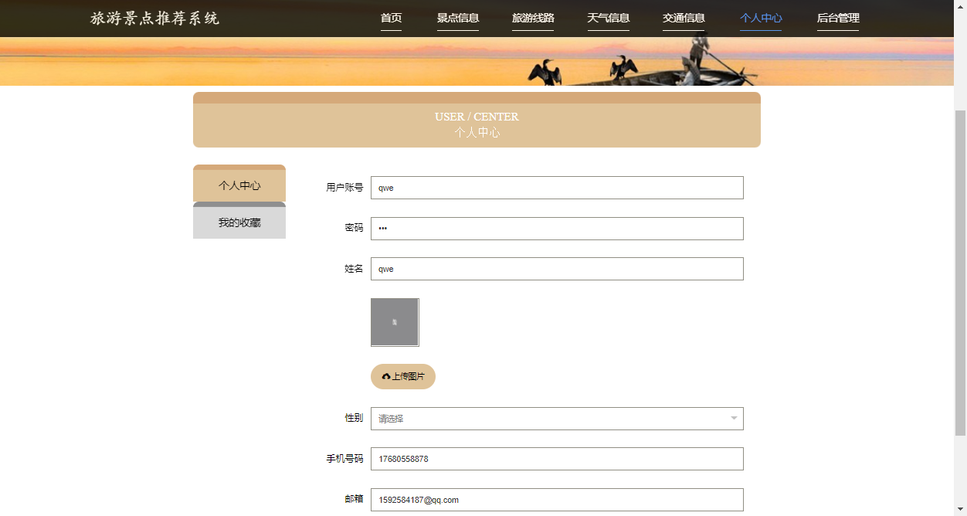Screen dimensions: 967x516
Task: Expand the 请选择 gender combo box
Action: point(556,418)
